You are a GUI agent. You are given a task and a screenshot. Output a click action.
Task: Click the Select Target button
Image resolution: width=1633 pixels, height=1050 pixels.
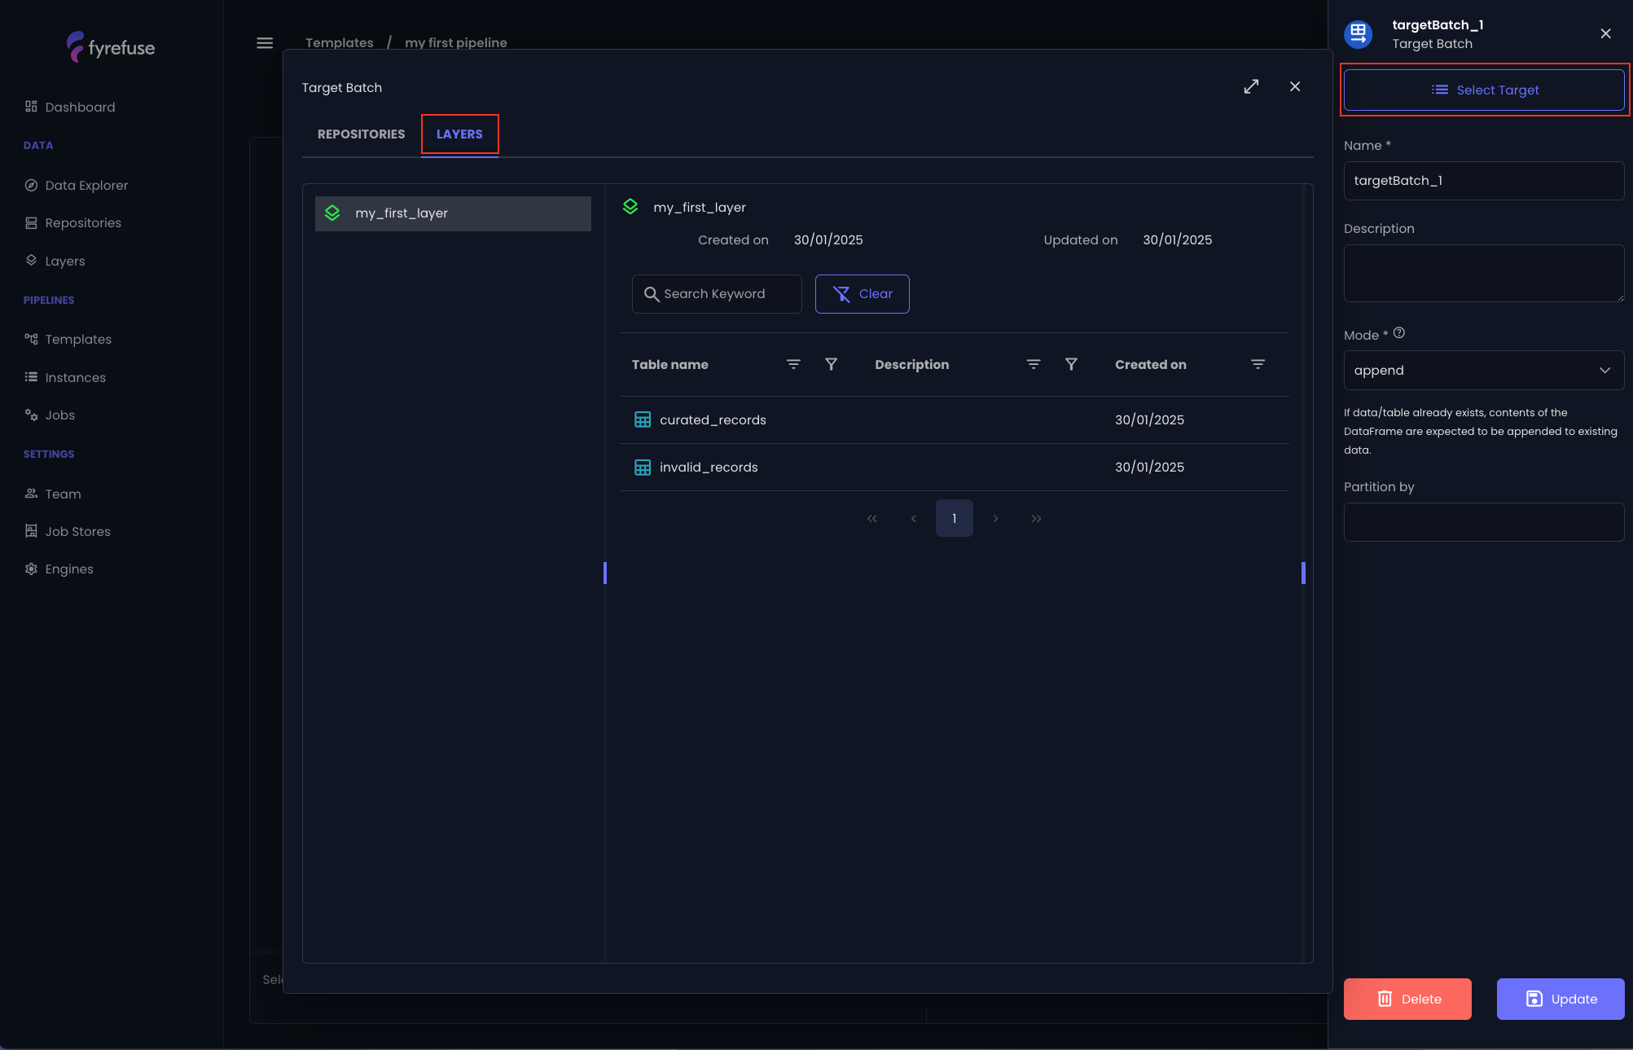click(x=1484, y=90)
